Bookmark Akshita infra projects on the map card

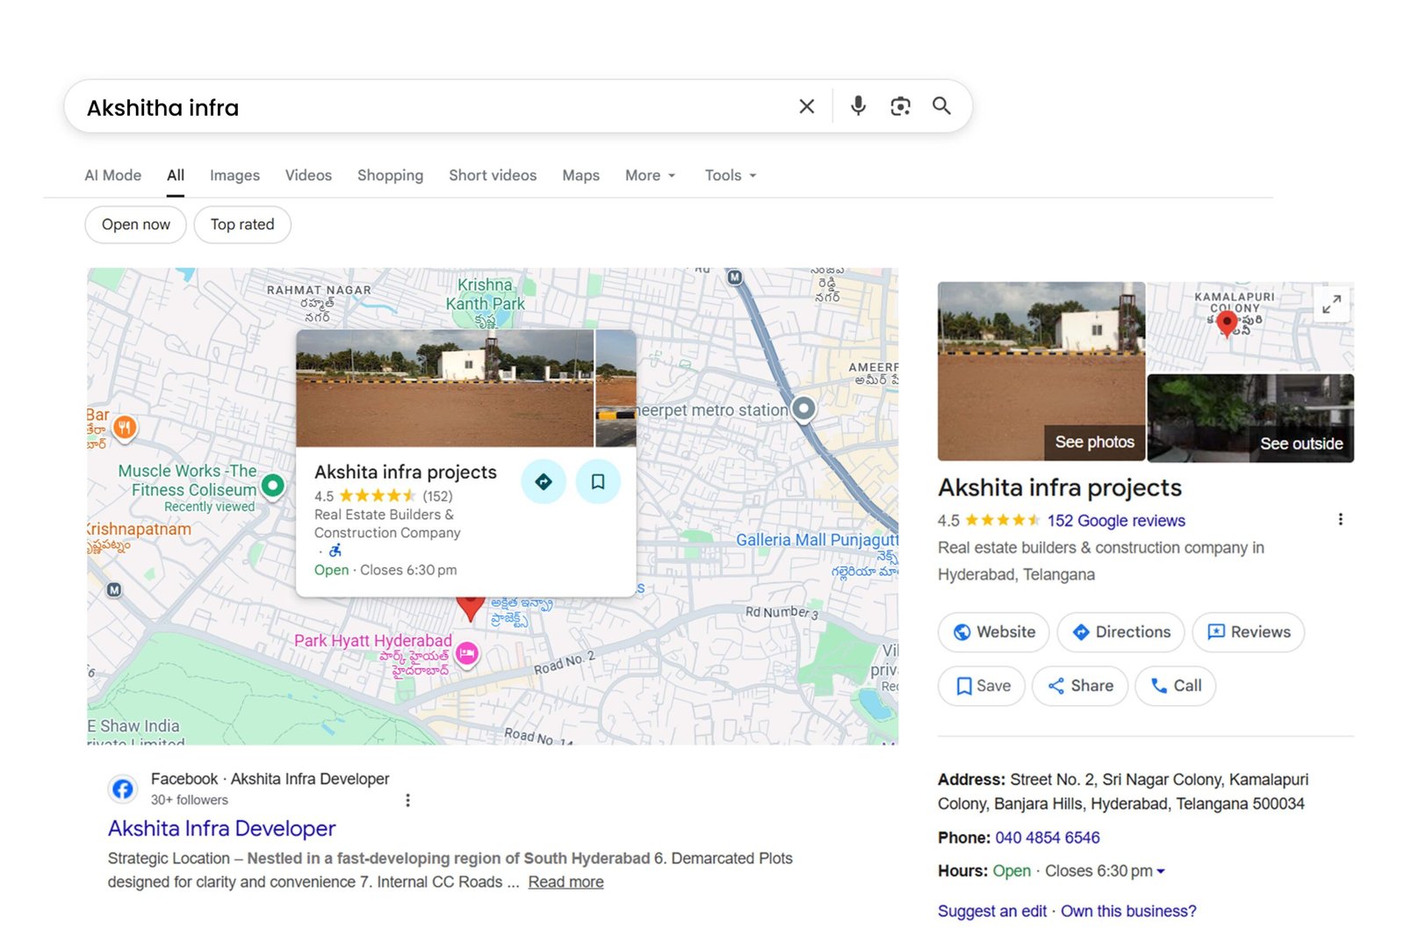coord(598,481)
